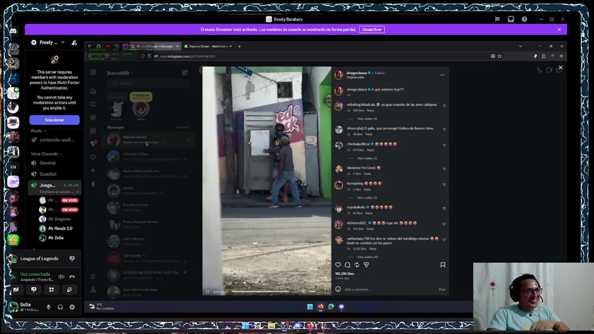This screenshot has width=594, height=334.
Task: Open a new browser tab with plus button
Action: tap(239, 46)
